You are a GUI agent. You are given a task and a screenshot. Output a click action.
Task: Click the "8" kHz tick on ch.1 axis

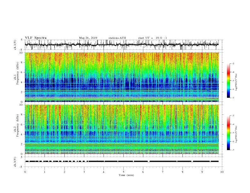[22, 62]
